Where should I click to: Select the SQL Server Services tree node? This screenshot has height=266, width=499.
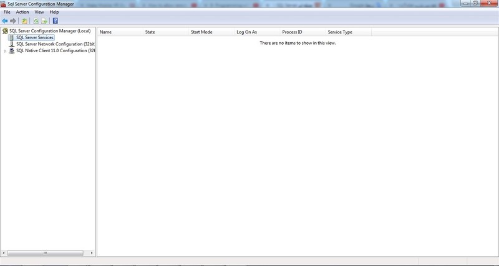pyautogui.click(x=35, y=37)
